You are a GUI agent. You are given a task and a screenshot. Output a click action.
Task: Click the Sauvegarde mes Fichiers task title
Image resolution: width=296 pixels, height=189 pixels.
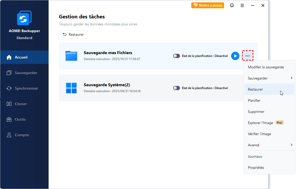tap(108, 53)
